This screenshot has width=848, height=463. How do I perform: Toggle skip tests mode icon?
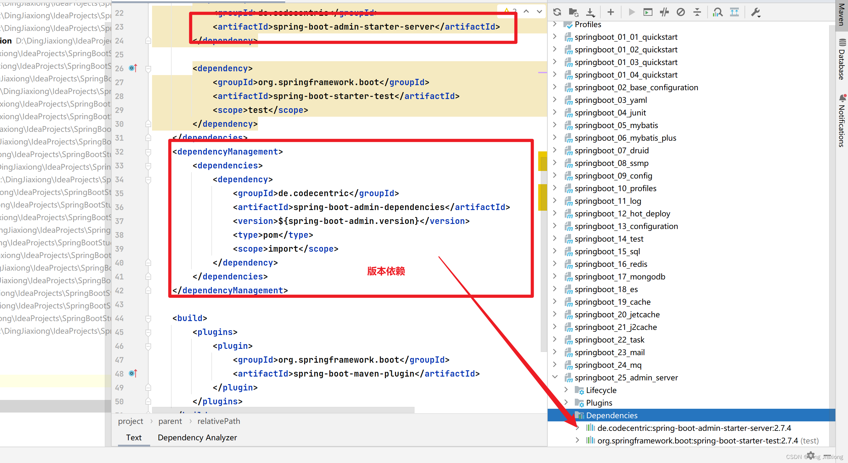point(681,12)
